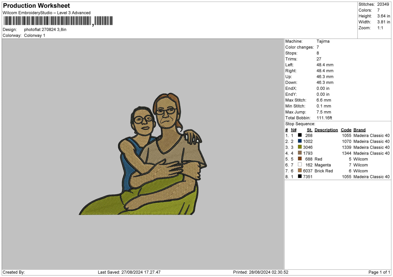
Task: Click the barcode under the worksheet title
Action: pos(58,21)
